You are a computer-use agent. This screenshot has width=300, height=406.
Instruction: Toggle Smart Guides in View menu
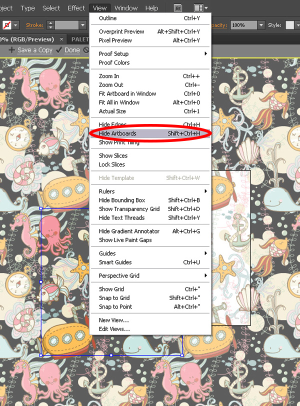pos(149,262)
